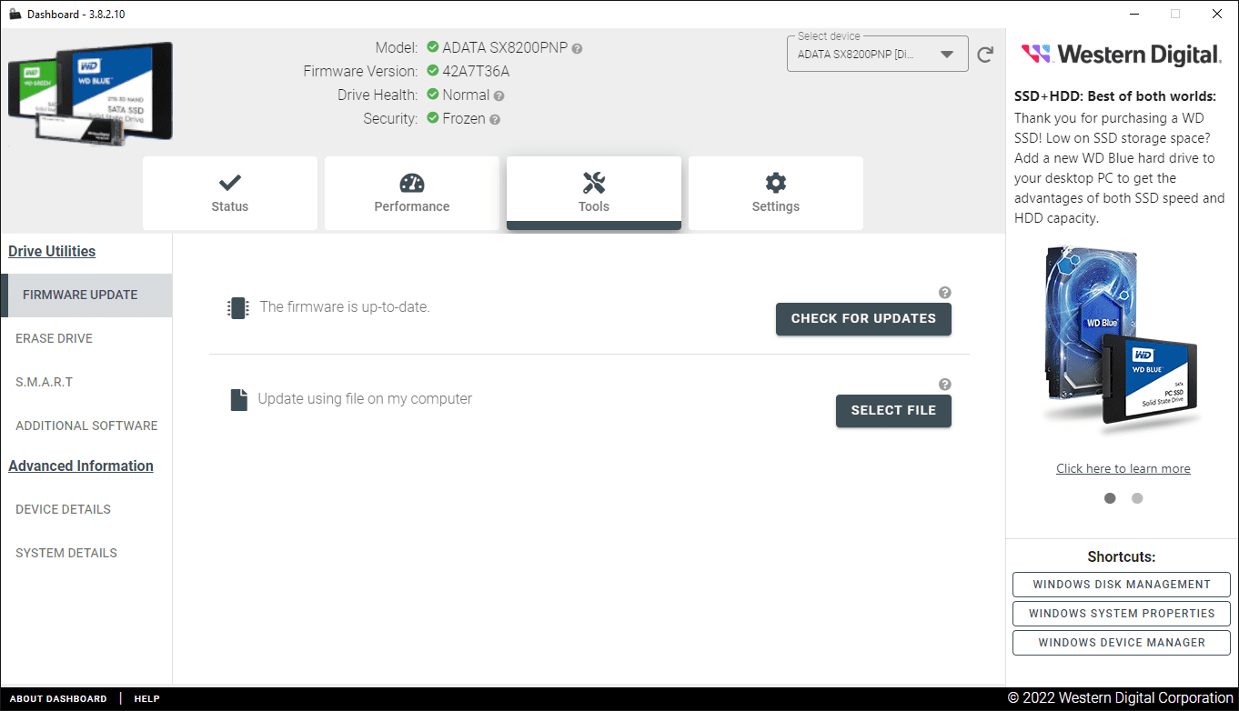Click the Dashboard app icon in title bar
The height and width of the screenshot is (711, 1239).
pyautogui.click(x=15, y=14)
